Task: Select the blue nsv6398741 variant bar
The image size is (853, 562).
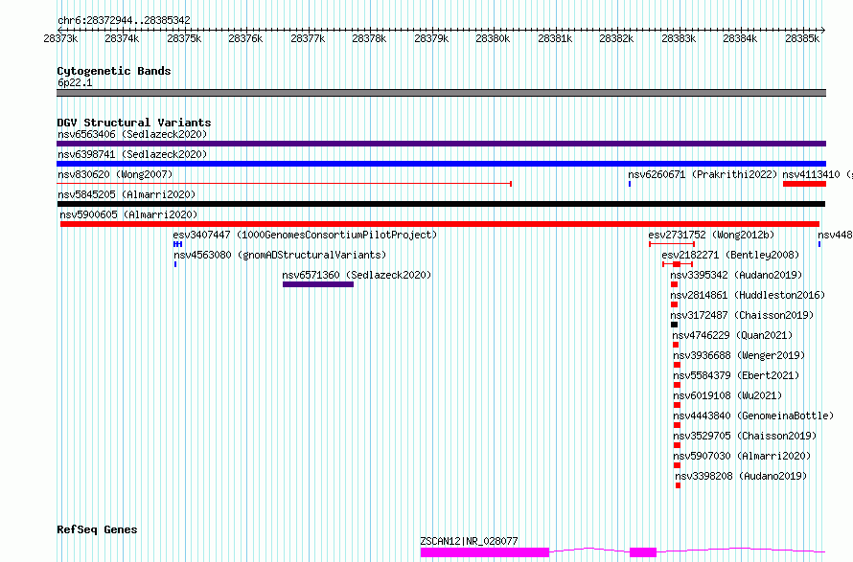Action: tap(441, 164)
